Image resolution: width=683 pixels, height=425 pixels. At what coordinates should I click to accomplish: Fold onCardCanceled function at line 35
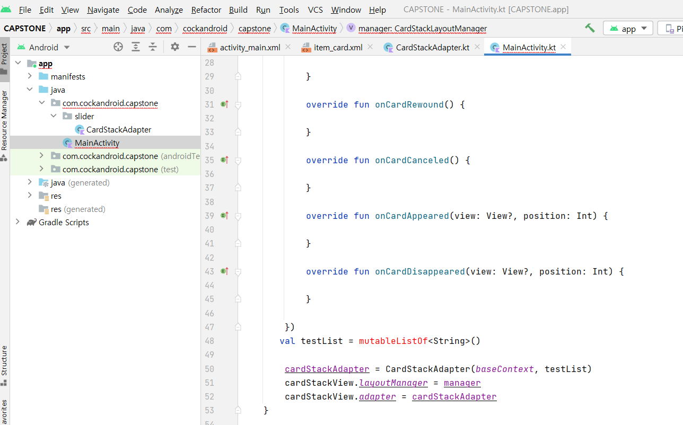pyautogui.click(x=238, y=161)
